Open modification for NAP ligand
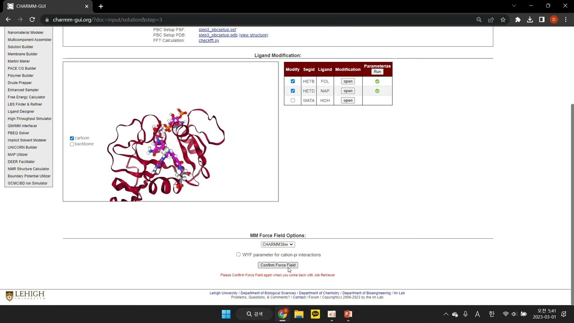This screenshot has width=574, height=323. click(348, 91)
